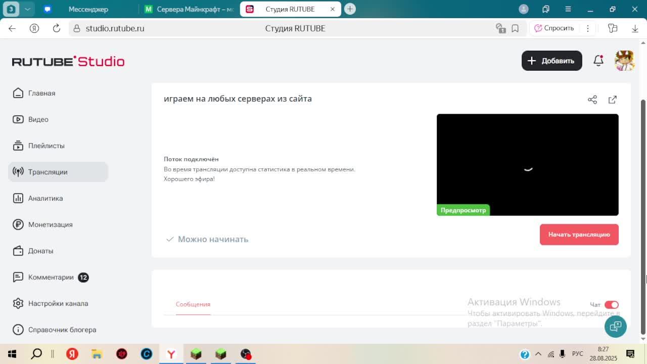Open the notifications bell
This screenshot has height=364, width=647.
(x=598, y=61)
